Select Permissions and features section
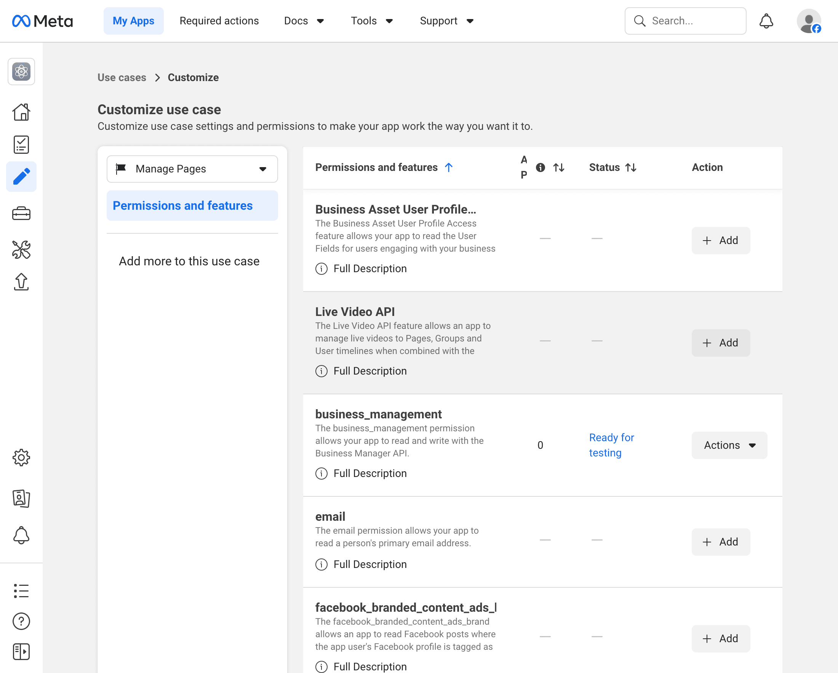The width and height of the screenshot is (838, 673). coord(192,206)
